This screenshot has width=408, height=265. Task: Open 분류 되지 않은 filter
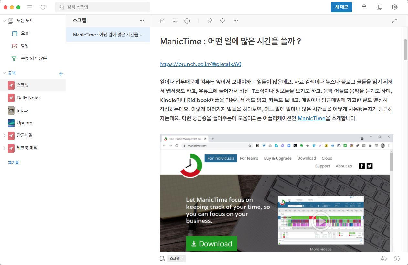[33, 58]
